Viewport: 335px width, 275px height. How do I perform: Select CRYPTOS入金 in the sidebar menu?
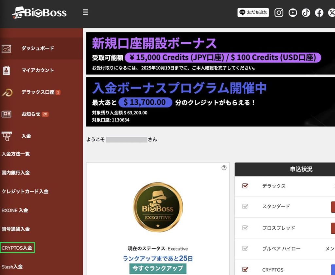[x=18, y=248]
